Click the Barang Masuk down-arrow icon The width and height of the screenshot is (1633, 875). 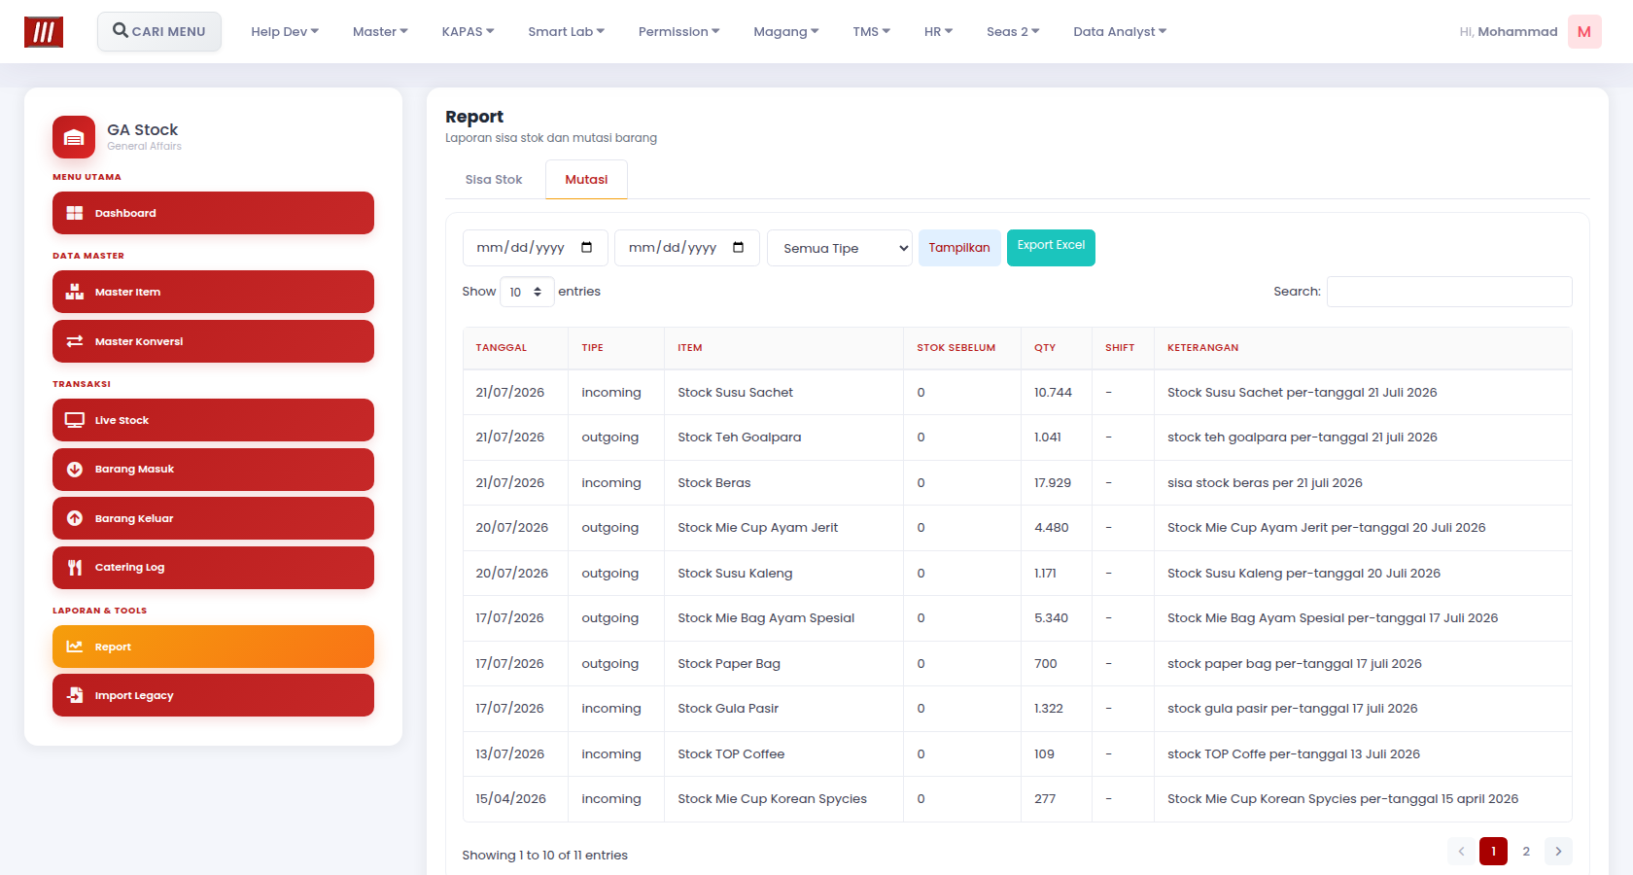pyautogui.click(x=75, y=470)
